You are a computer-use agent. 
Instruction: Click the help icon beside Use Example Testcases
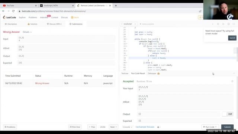[158, 127]
